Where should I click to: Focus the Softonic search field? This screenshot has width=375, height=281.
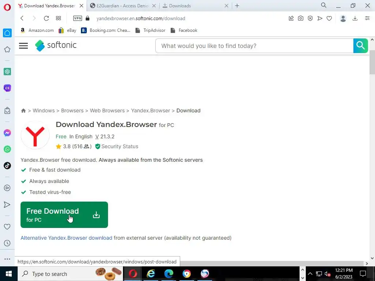pyautogui.click(x=254, y=46)
